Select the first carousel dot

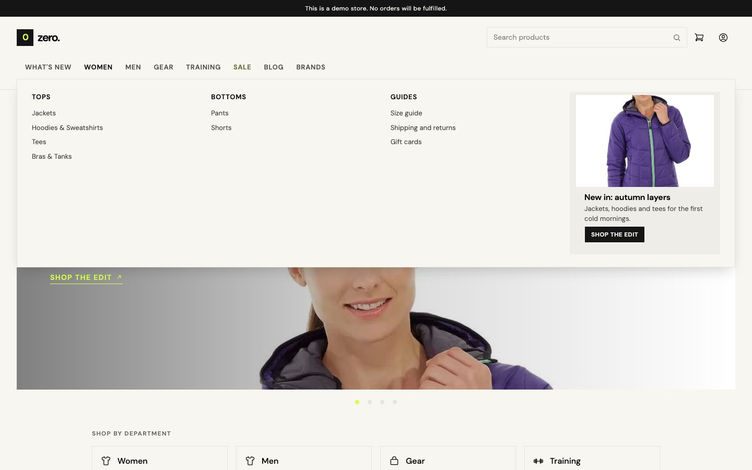point(357,402)
